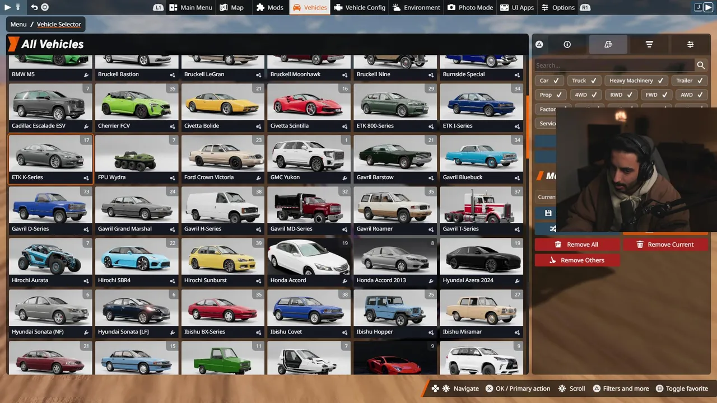Open the info tab in side panel
Image resolution: width=717 pixels, height=403 pixels.
(567, 44)
